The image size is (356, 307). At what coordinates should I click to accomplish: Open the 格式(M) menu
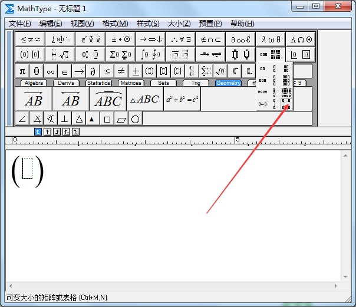[115, 24]
